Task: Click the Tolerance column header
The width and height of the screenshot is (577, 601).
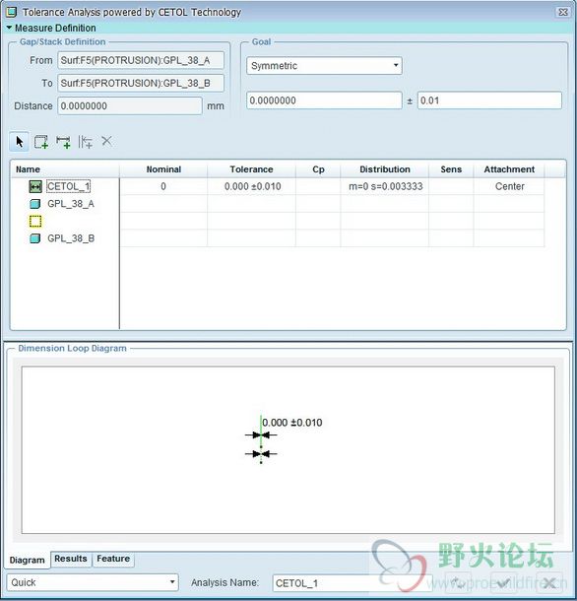Action: pyautogui.click(x=251, y=169)
